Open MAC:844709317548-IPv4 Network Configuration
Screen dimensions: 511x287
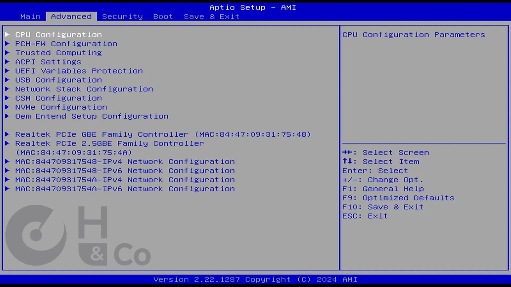[125, 161]
